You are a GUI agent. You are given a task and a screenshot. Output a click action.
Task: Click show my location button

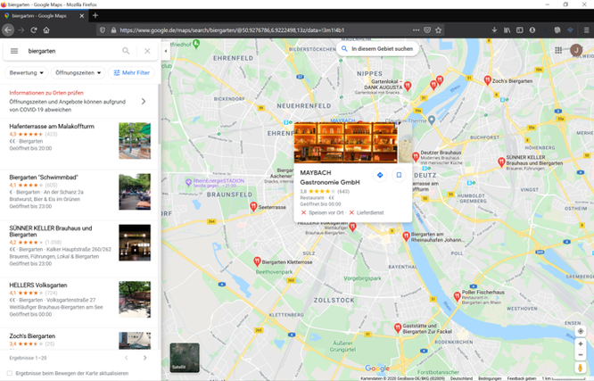(581, 331)
